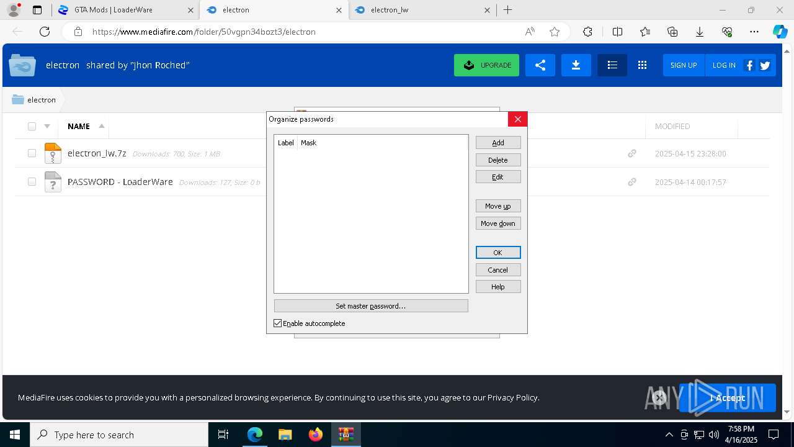Click Cancel in Organize passwords
Image resolution: width=794 pixels, height=447 pixels.
point(498,270)
